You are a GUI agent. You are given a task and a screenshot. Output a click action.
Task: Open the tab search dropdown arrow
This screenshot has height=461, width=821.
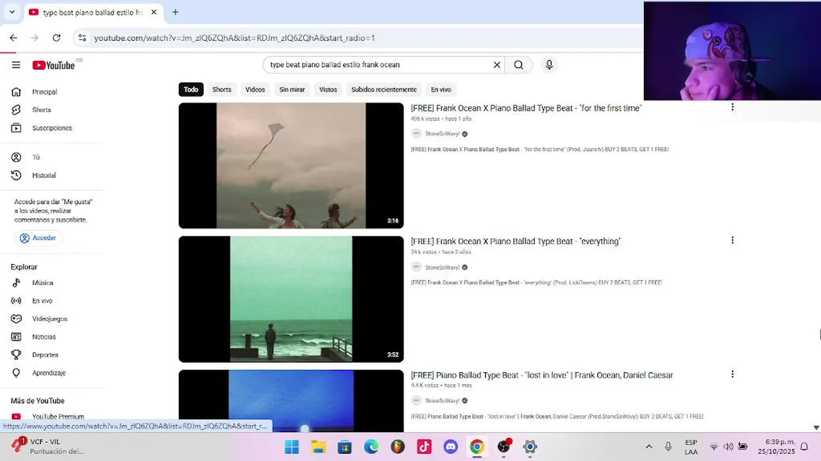(12, 12)
